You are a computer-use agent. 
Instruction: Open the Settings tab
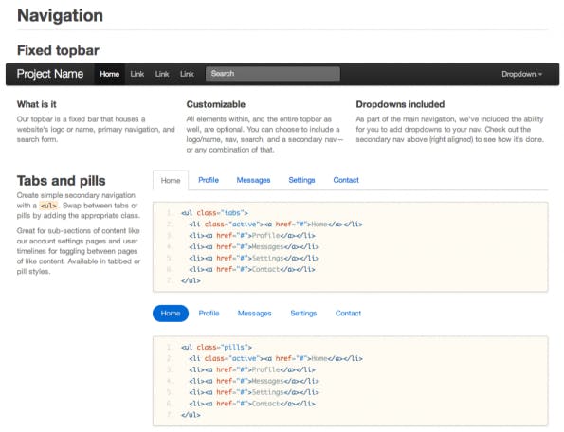(301, 180)
